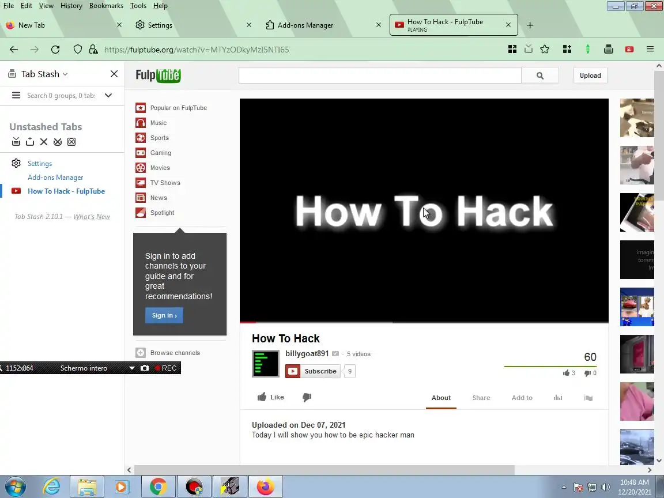
Task: Click the video progress bar
Action: (424, 322)
